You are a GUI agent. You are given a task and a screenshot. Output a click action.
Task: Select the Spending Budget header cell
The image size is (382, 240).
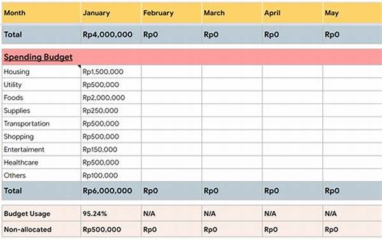coord(192,57)
